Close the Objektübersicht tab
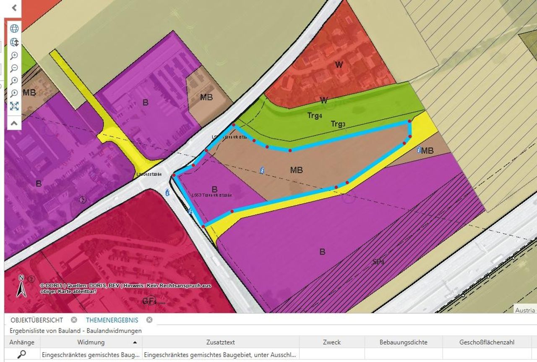Viewport: 537px width, 362px height. coord(74,320)
